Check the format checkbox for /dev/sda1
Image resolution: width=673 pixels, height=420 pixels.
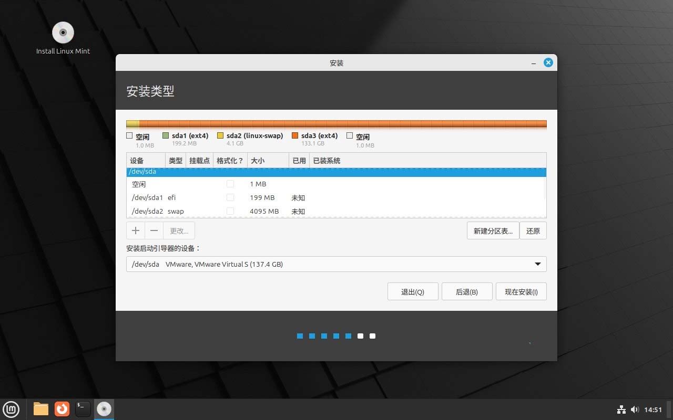230,197
